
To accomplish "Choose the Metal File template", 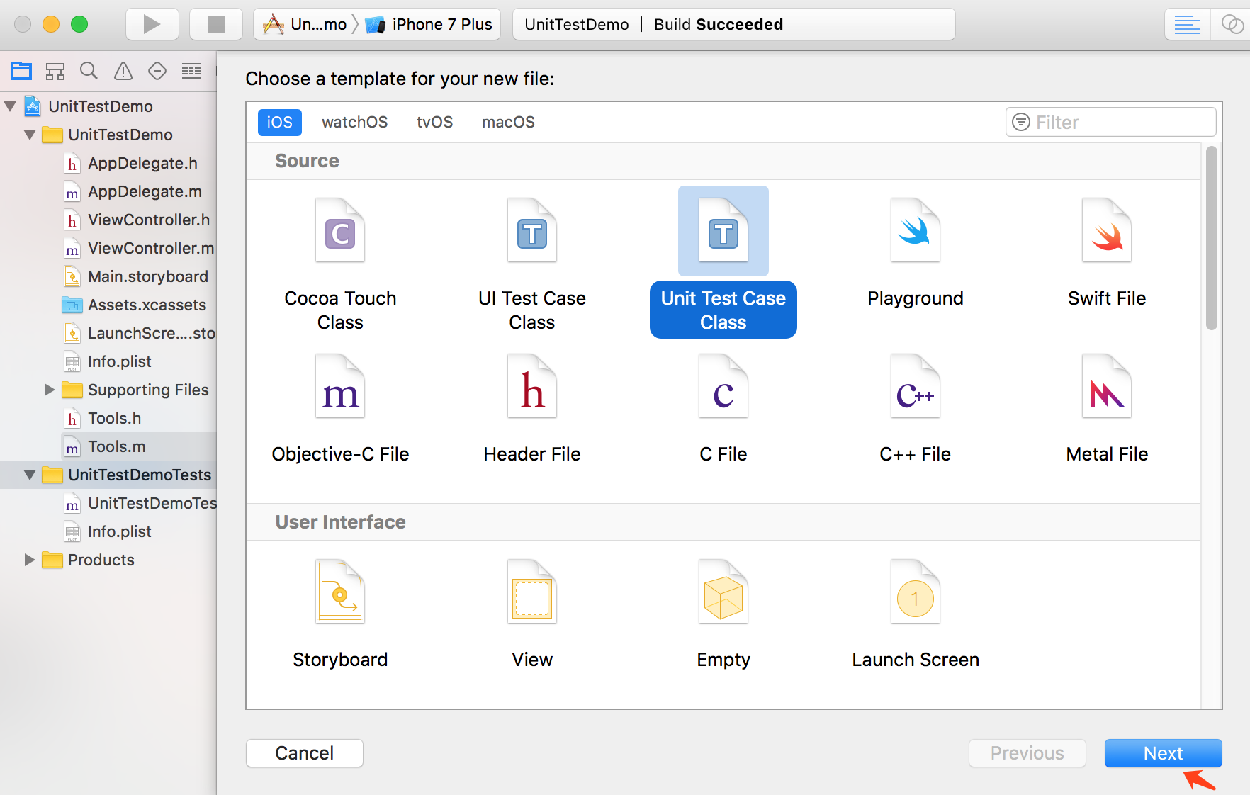I will (1107, 408).
